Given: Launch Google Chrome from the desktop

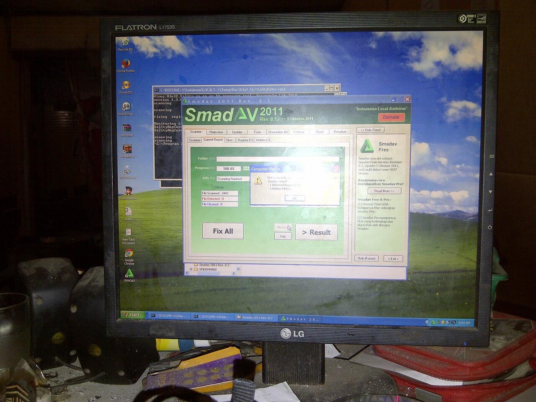Looking at the screenshot, I should [129, 257].
